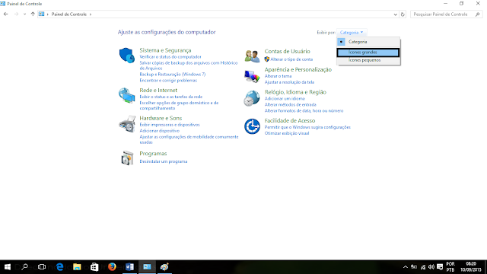Click Exibir impressoras e dispositivos
The width and height of the screenshot is (487, 274).
[170, 125]
